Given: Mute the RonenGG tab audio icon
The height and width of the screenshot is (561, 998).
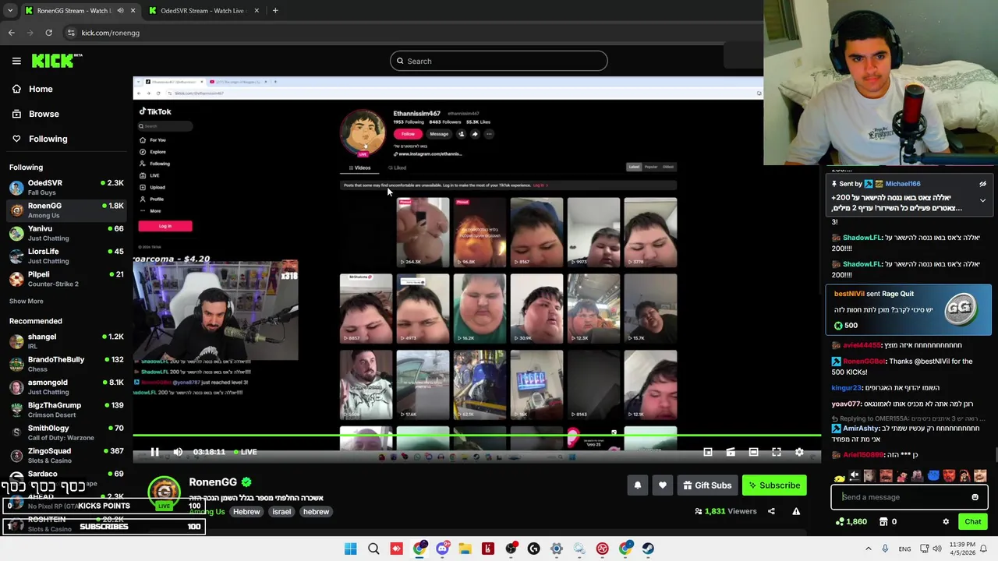Looking at the screenshot, I should coord(120,11).
